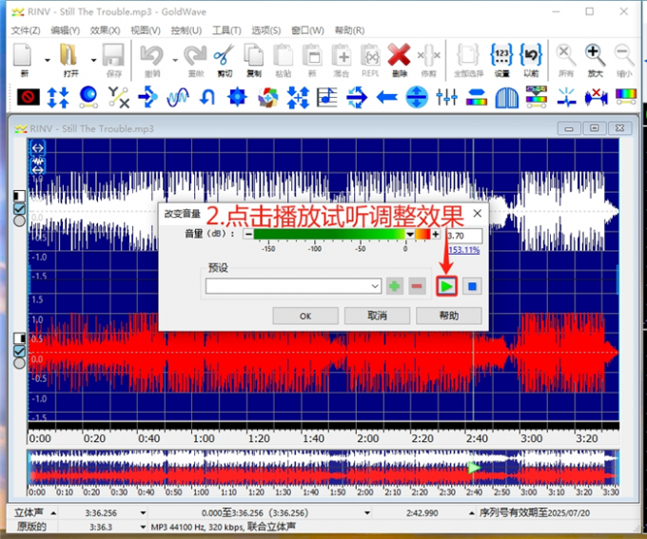Screen dimensions: 647x539
Task: Click the horizontal arrows icon atop waveform
Action: coord(37,148)
